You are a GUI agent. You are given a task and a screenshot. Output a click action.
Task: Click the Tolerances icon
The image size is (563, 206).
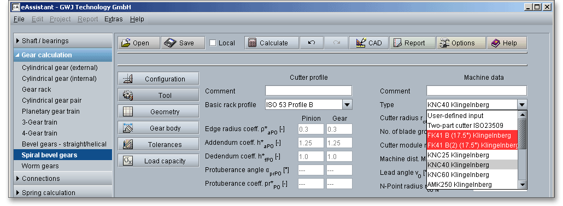point(128,144)
